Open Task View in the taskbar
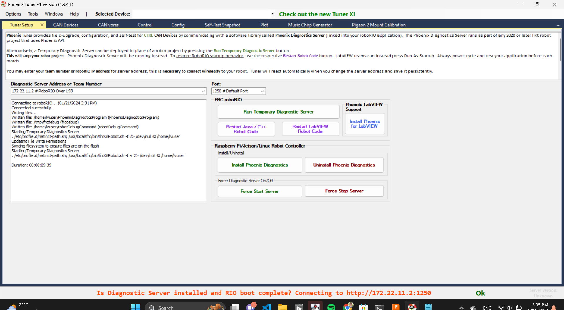 pos(234,307)
